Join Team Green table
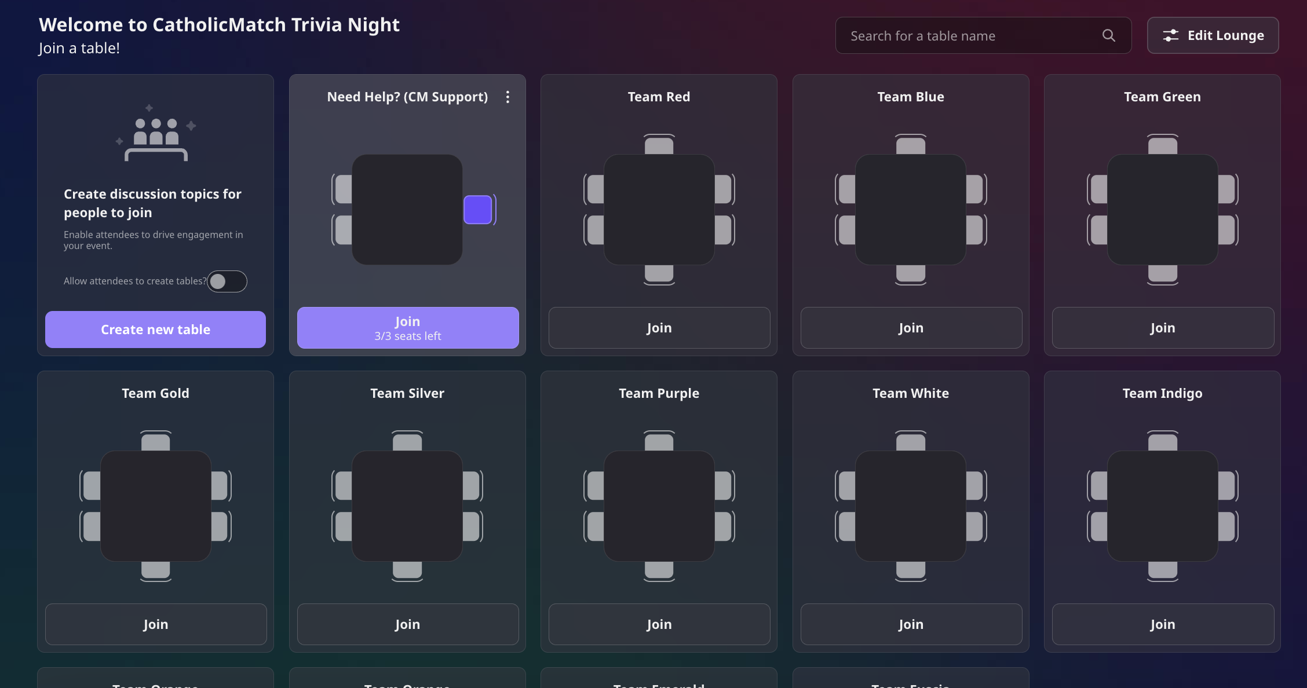Image resolution: width=1307 pixels, height=688 pixels. coord(1162,328)
